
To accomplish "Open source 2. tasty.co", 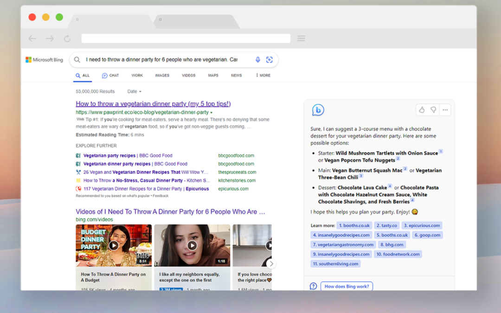I will pyautogui.click(x=386, y=225).
